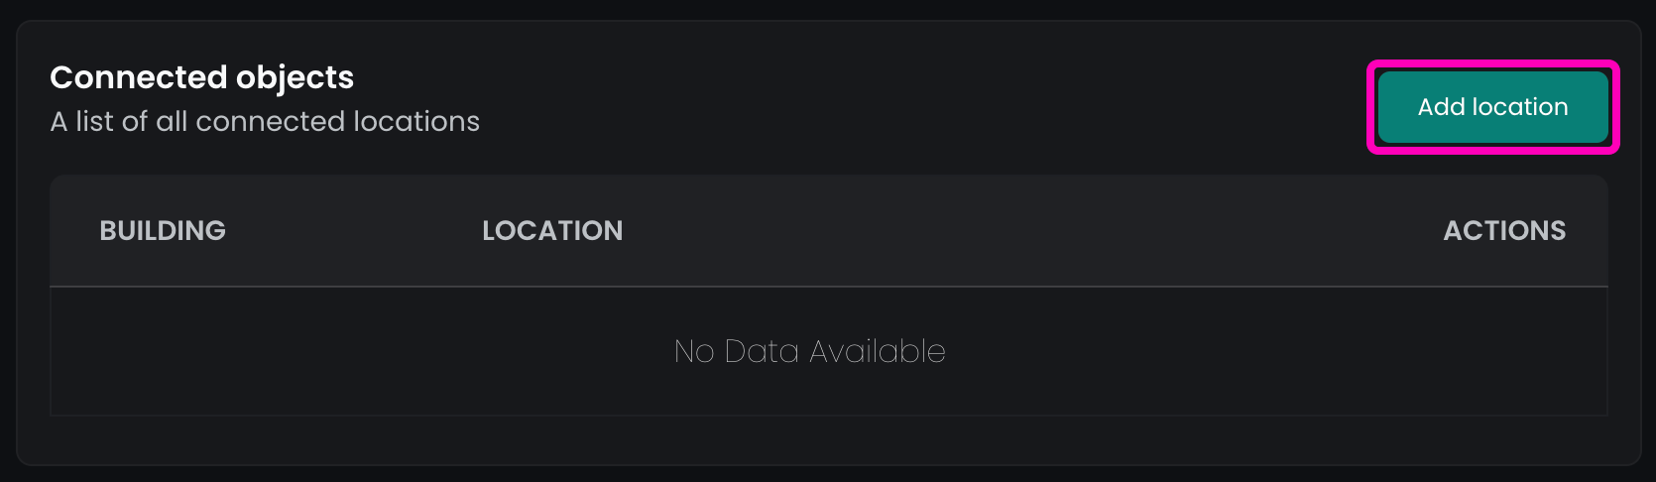This screenshot has width=1656, height=482.
Task: Click the word LOCATION in the table
Action: pyautogui.click(x=552, y=231)
